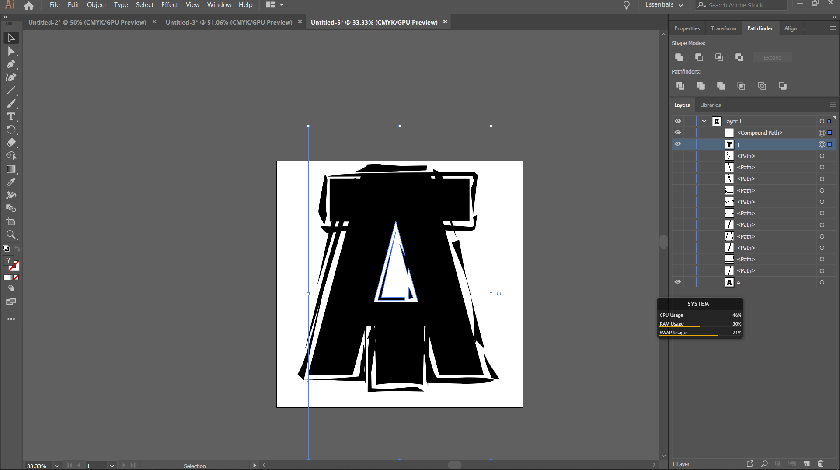Click the Home icon
The image size is (840, 470).
[x=29, y=5]
